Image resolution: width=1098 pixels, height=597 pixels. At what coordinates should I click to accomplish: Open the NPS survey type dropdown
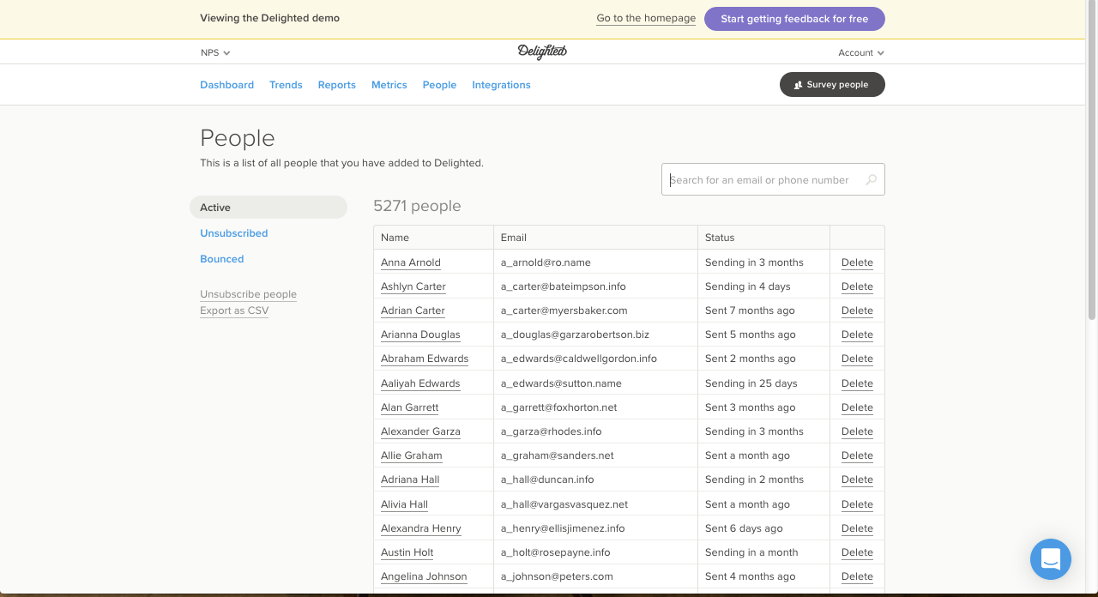coord(215,52)
